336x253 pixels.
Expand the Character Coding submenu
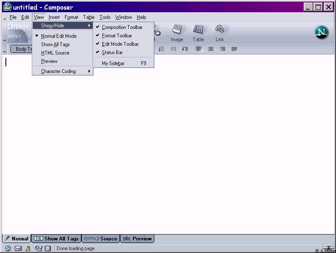pos(63,71)
